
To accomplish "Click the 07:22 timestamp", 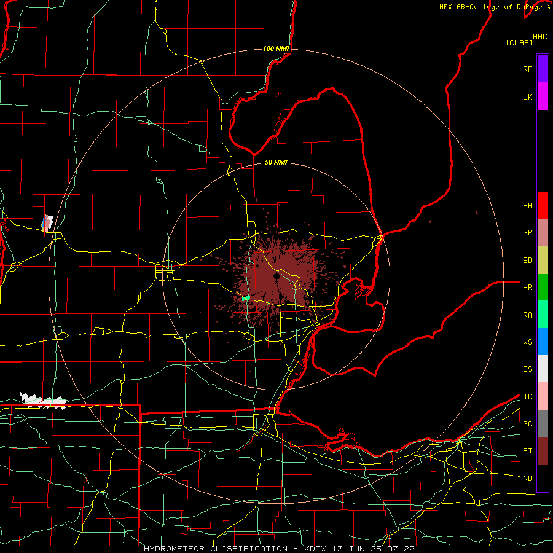I will pyautogui.click(x=400, y=549).
